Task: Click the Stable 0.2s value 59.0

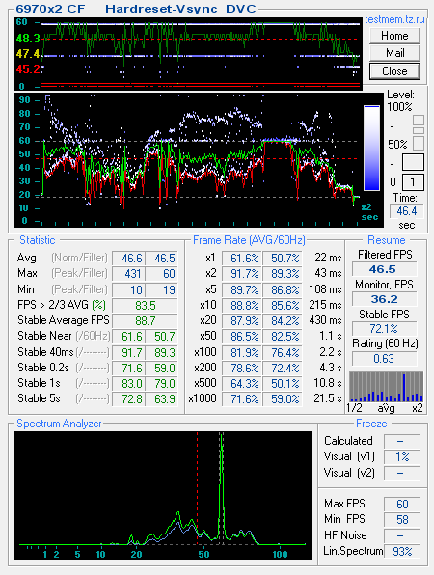Action: pyautogui.click(x=161, y=368)
